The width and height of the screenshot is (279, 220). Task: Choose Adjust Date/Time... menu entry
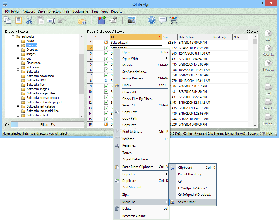coord(141,159)
